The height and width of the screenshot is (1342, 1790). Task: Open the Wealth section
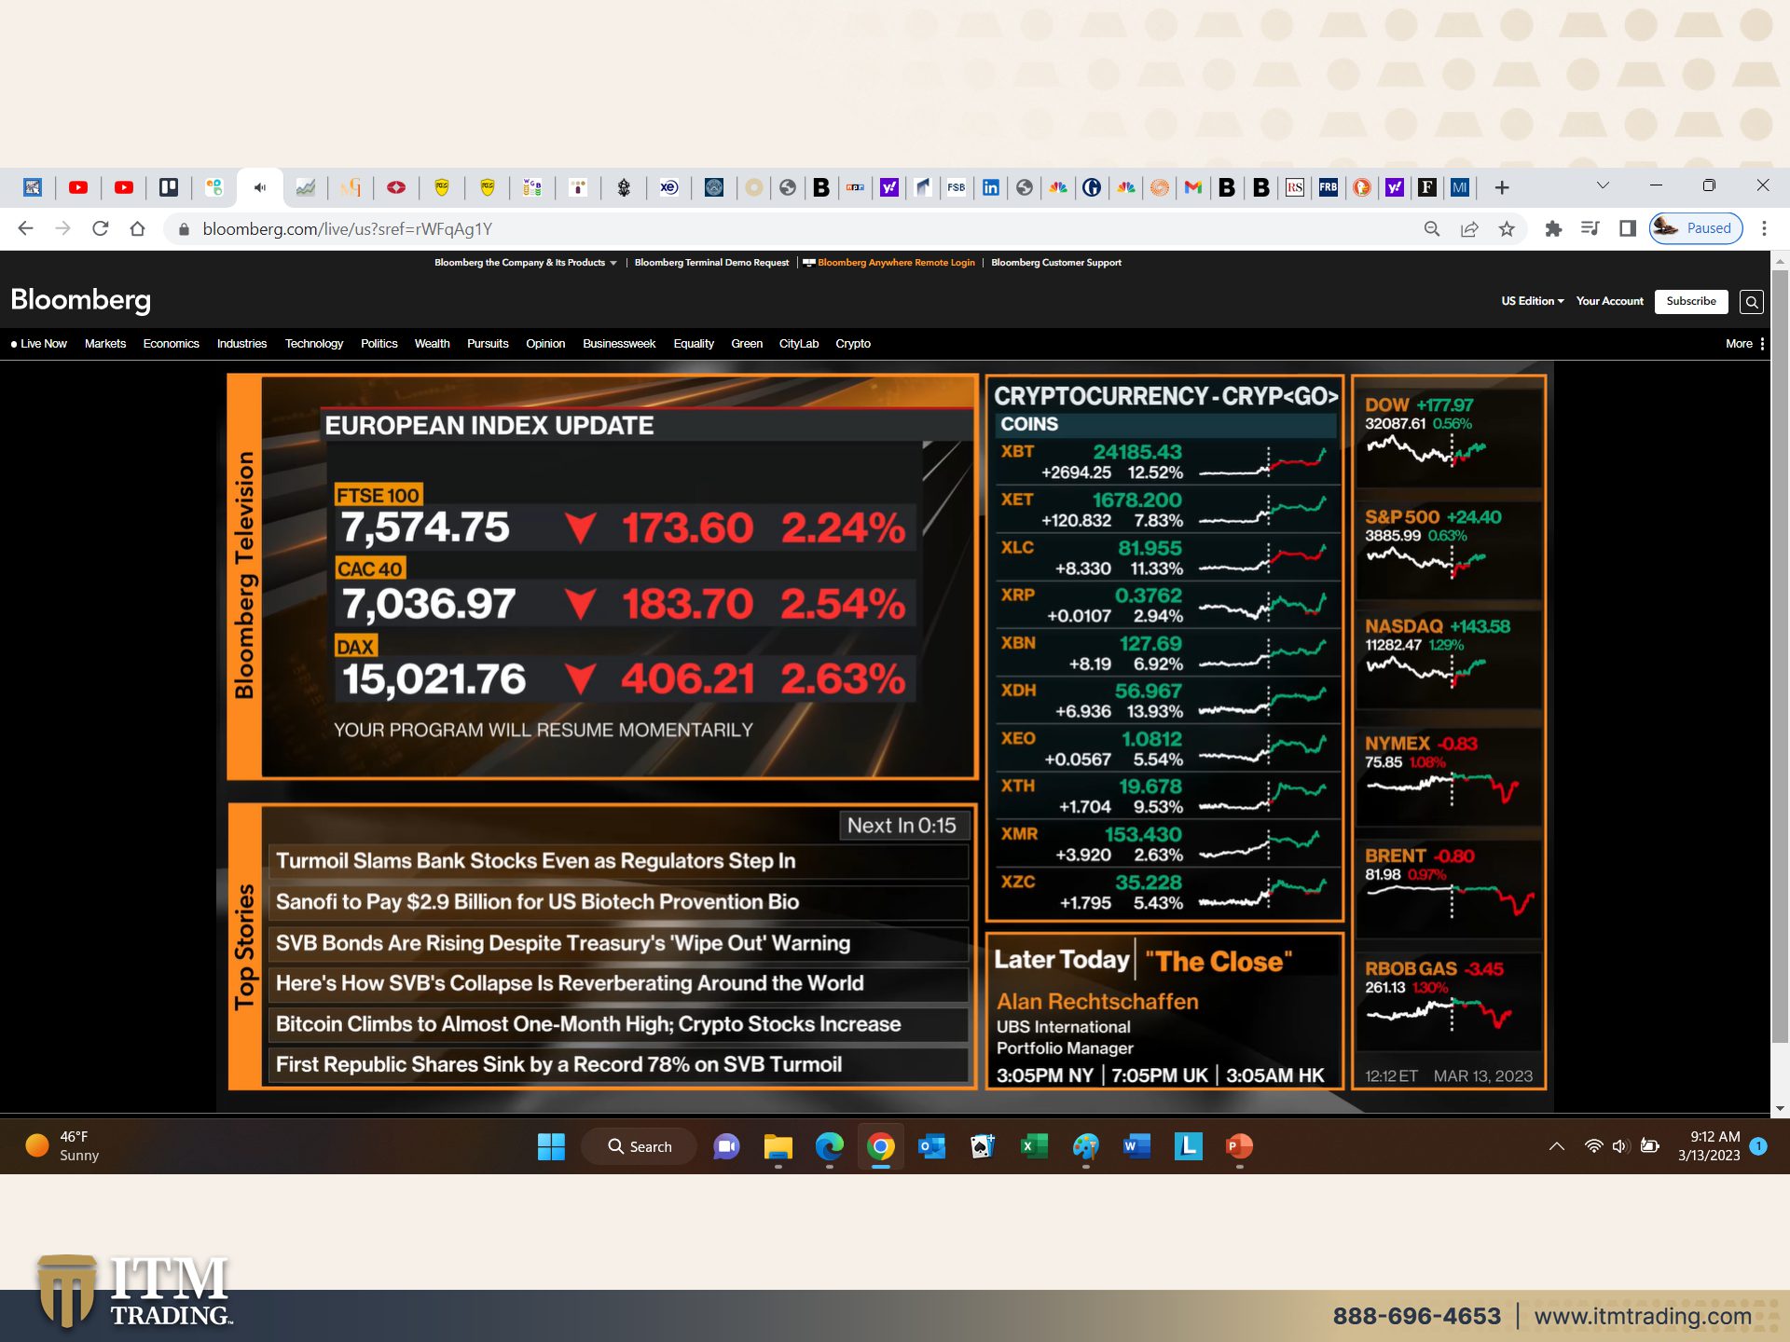432,344
